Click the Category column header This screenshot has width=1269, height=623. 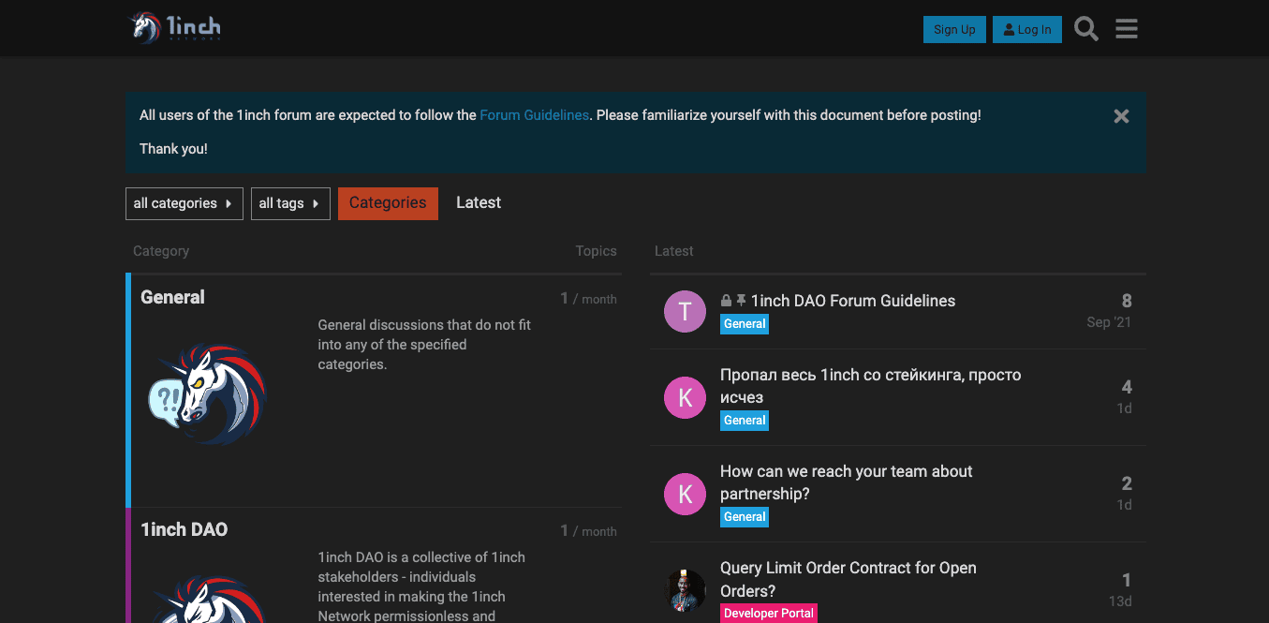[x=161, y=251]
